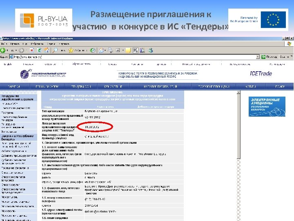Open the Избранное menu
The image size is (294, 221).
[37, 44]
